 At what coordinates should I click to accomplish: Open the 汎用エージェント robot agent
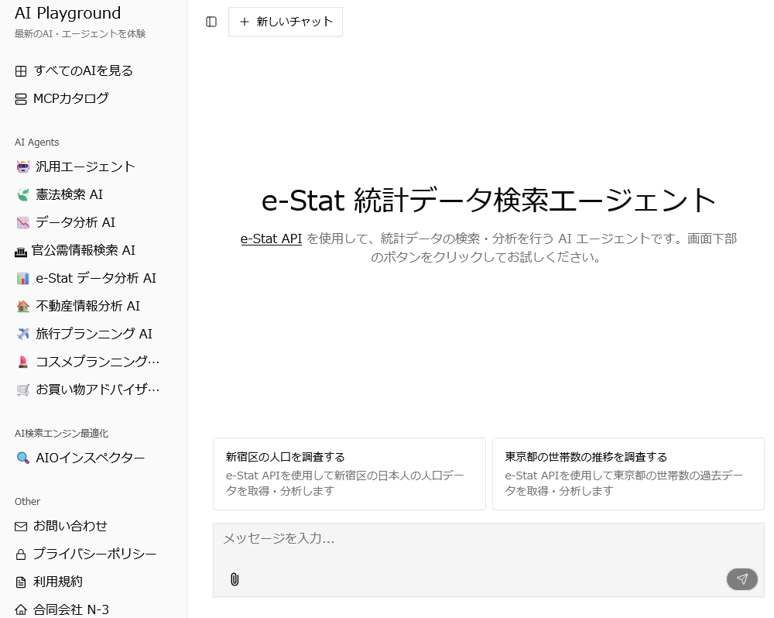(85, 167)
